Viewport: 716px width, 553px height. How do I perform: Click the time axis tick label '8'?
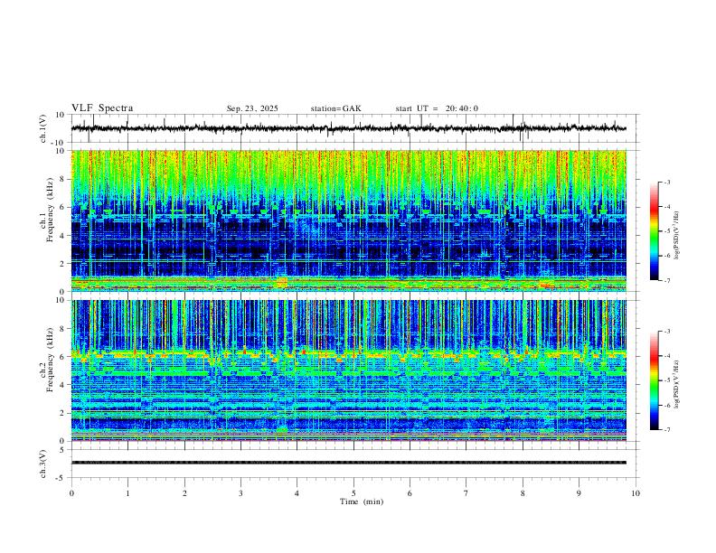(x=523, y=493)
